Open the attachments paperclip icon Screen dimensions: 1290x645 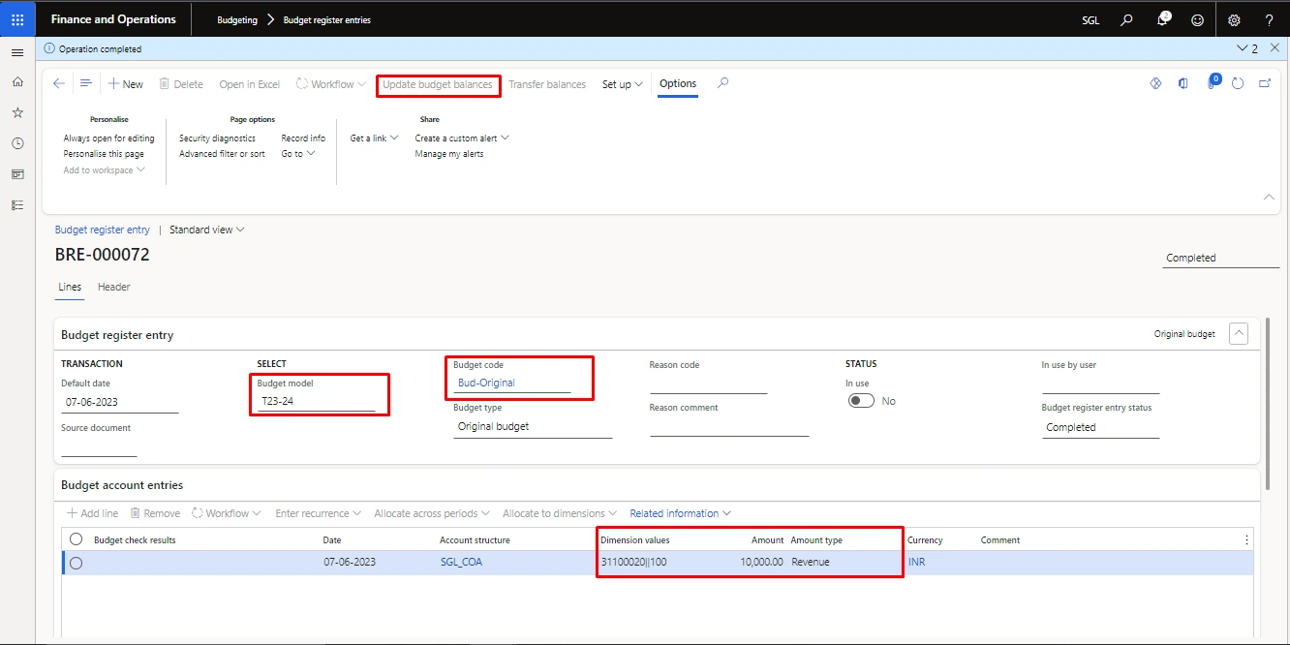click(1211, 84)
